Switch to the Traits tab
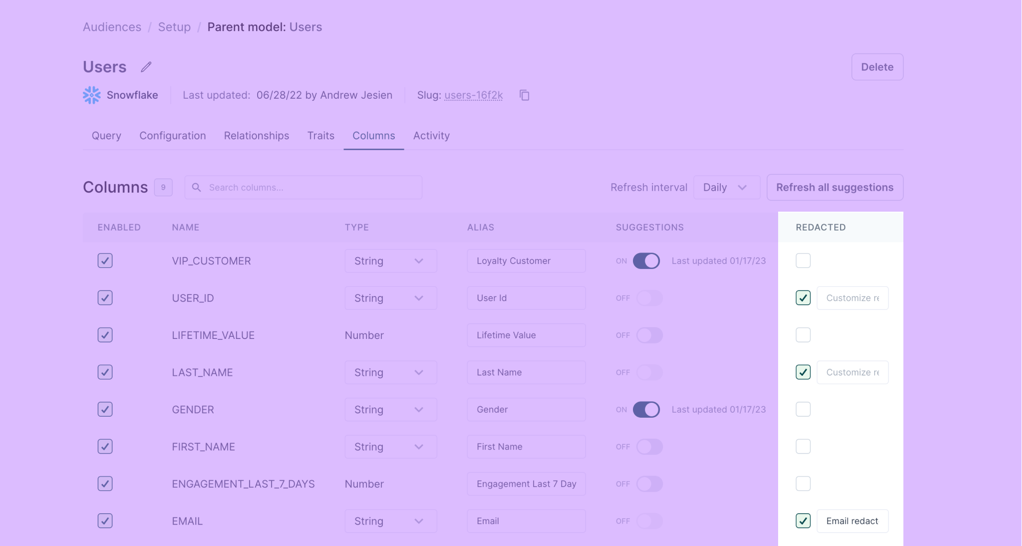 pos(321,135)
